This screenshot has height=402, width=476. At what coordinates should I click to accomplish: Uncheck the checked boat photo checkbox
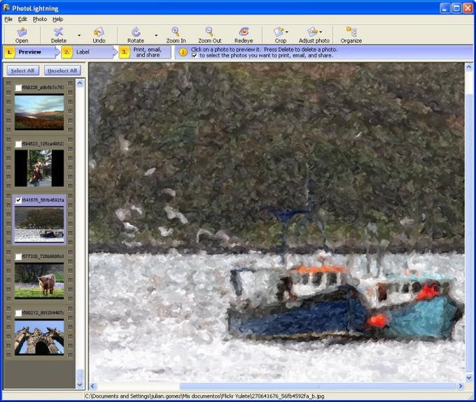[18, 200]
